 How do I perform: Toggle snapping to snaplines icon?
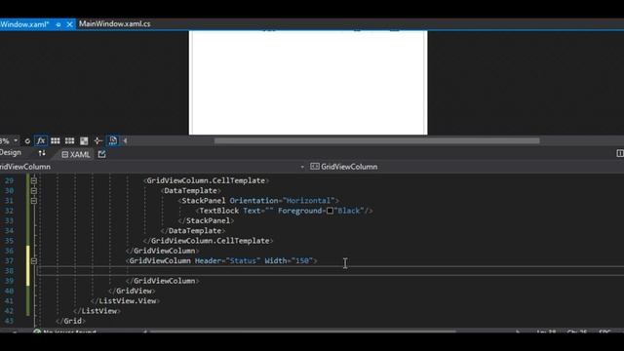coord(98,140)
